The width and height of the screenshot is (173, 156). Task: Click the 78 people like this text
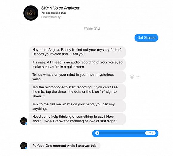(x=53, y=13)
